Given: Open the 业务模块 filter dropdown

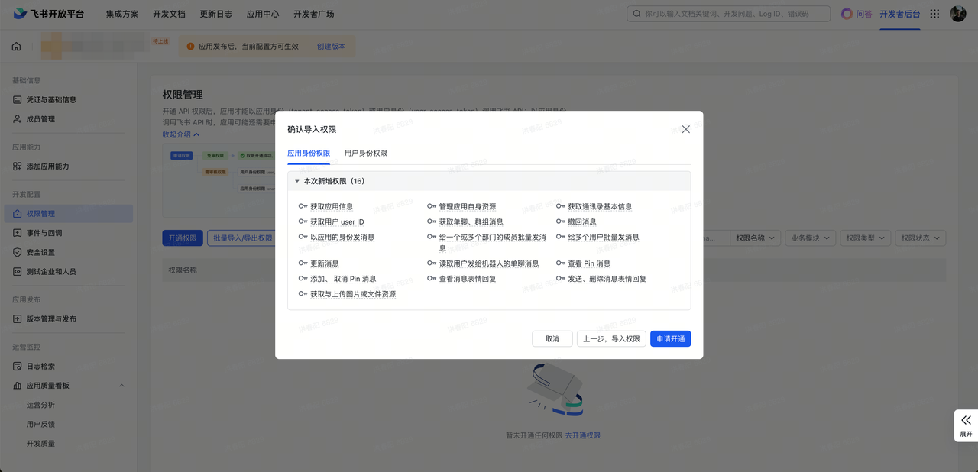Looking at the screenshot, I should point(810,238).
